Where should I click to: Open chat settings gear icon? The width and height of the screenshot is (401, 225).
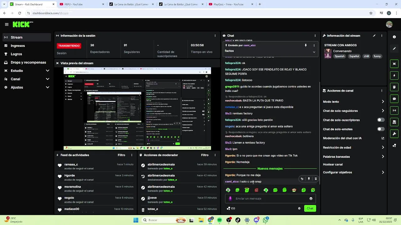click(x=299, y=208)
